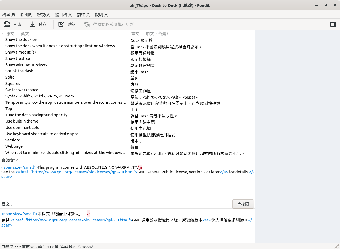Click the translation cell '切換工作區'

click(x=141, y=91)
